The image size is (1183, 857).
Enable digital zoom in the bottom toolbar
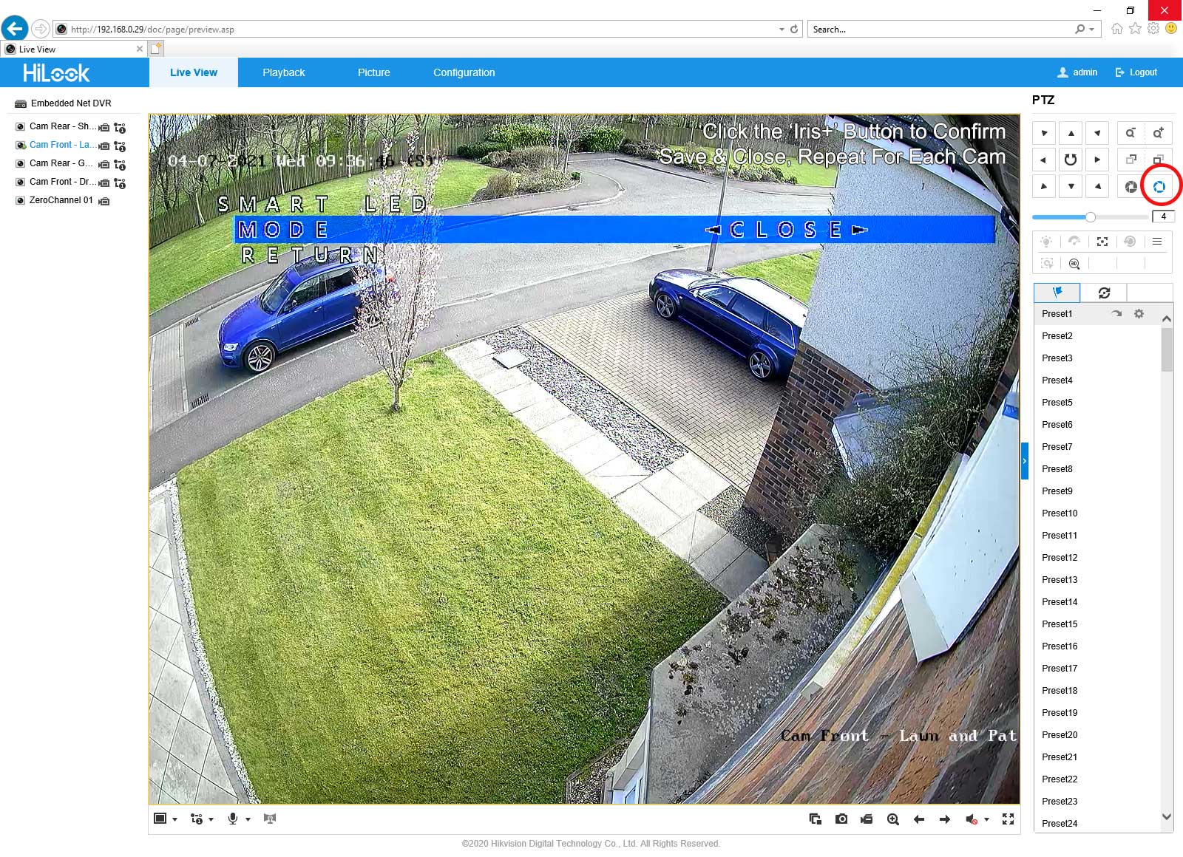(893, 819)
